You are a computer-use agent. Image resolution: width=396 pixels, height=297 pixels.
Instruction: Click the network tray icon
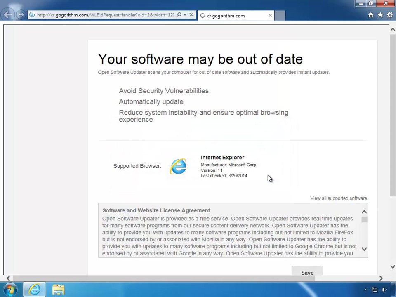coord(375,290)
